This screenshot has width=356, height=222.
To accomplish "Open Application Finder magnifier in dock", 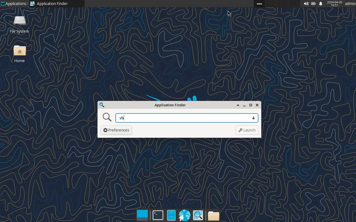I will (x=198, y=215).
